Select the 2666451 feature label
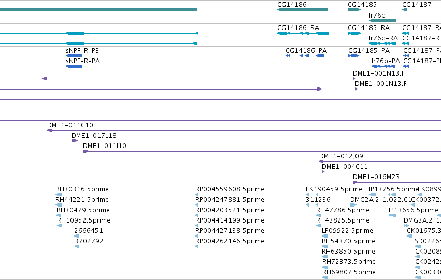The image size is (441, 280). click(x=89, y=231)
